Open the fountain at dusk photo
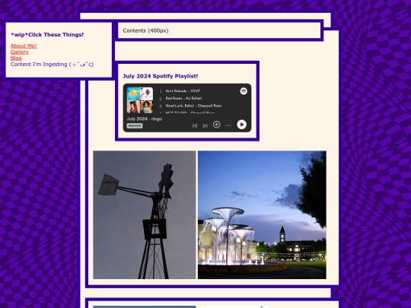The width and height of the screenshot is (411, 308). coord(262,214)
